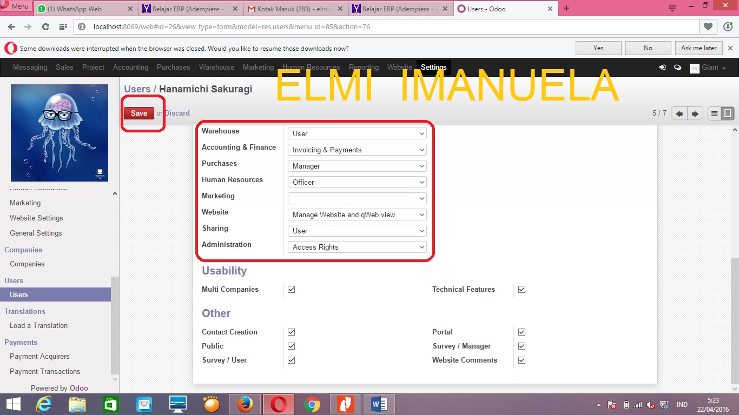739x415 pixels.
Task: Open a new browser tab with plus
Action: click(566, 8)
